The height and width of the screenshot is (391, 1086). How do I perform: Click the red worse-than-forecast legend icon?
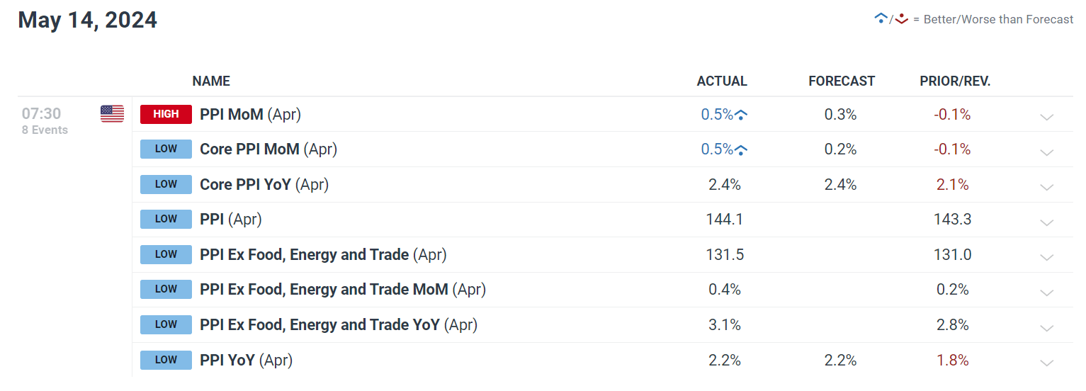[901, 19]
